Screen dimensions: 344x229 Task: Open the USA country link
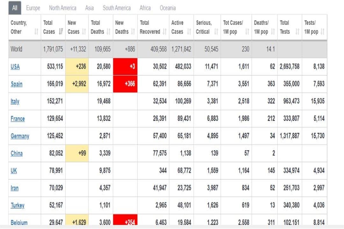(15, 67)
